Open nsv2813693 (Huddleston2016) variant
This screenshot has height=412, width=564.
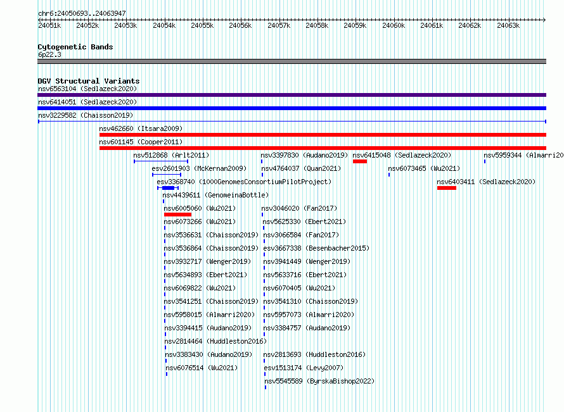314,354
